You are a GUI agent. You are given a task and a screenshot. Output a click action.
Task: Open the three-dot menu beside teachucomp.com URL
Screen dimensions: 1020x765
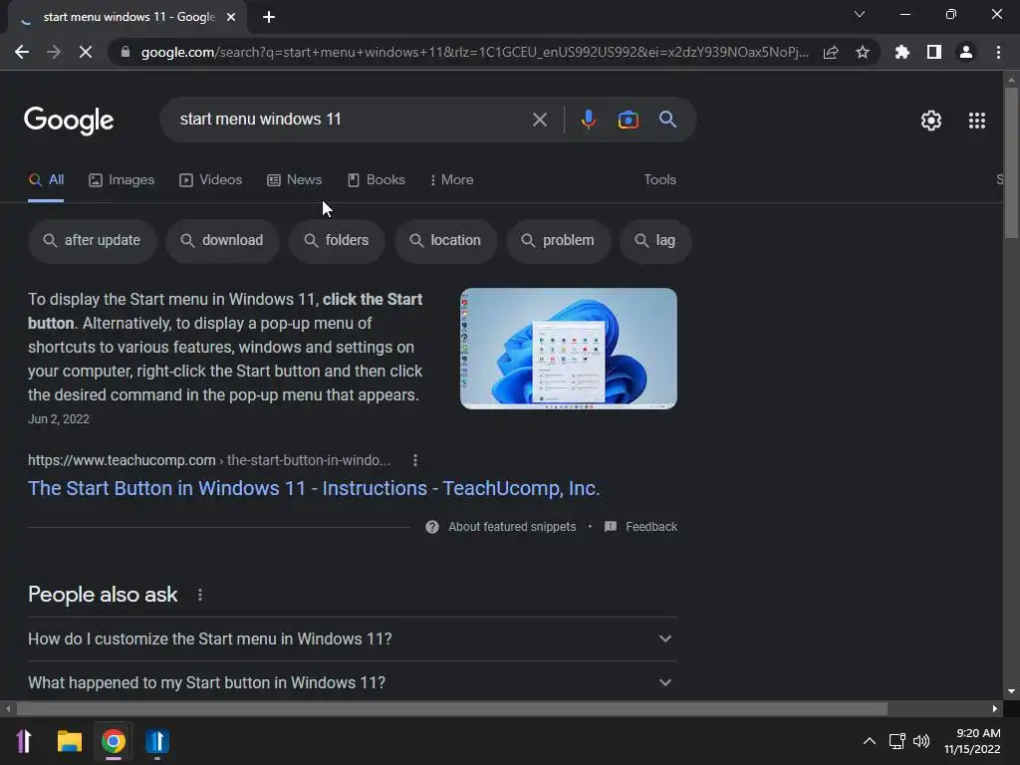pyautogui.click(x=415, y=460)
